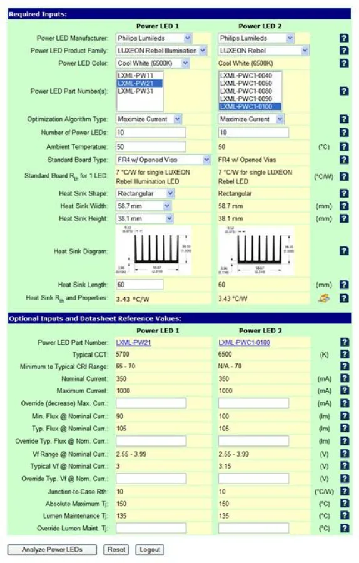Image resolution: width=359 pixels, height=563 pixels.
Task: Select LXML-PWC1-0050 part number
Action: [250, 83]
